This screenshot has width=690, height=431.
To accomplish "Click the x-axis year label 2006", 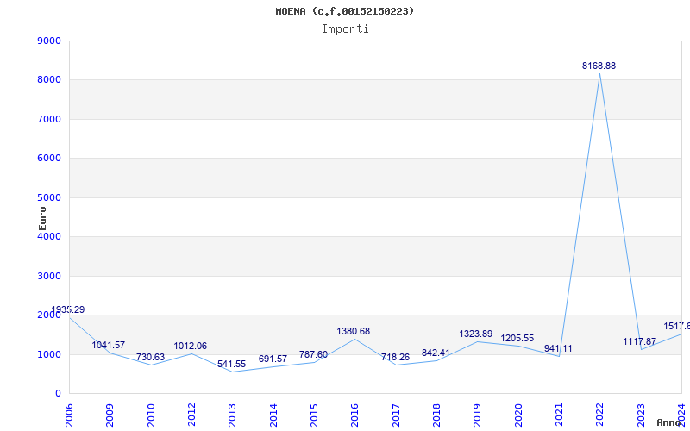I will 69,415.
